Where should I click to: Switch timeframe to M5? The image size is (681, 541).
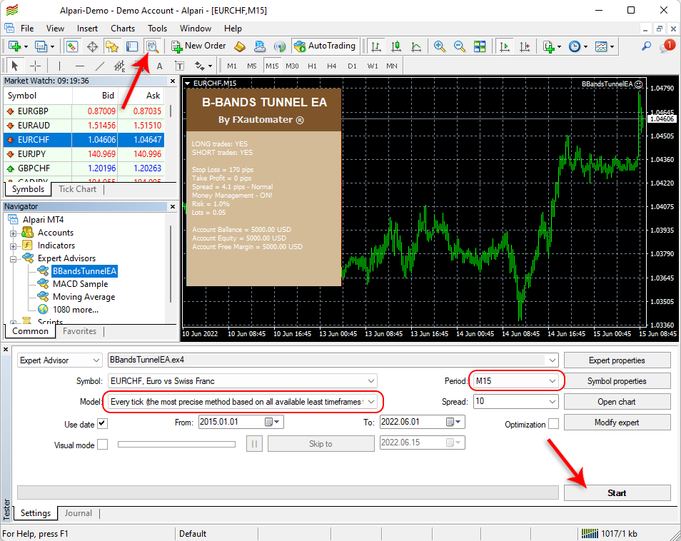pos(252,66)
